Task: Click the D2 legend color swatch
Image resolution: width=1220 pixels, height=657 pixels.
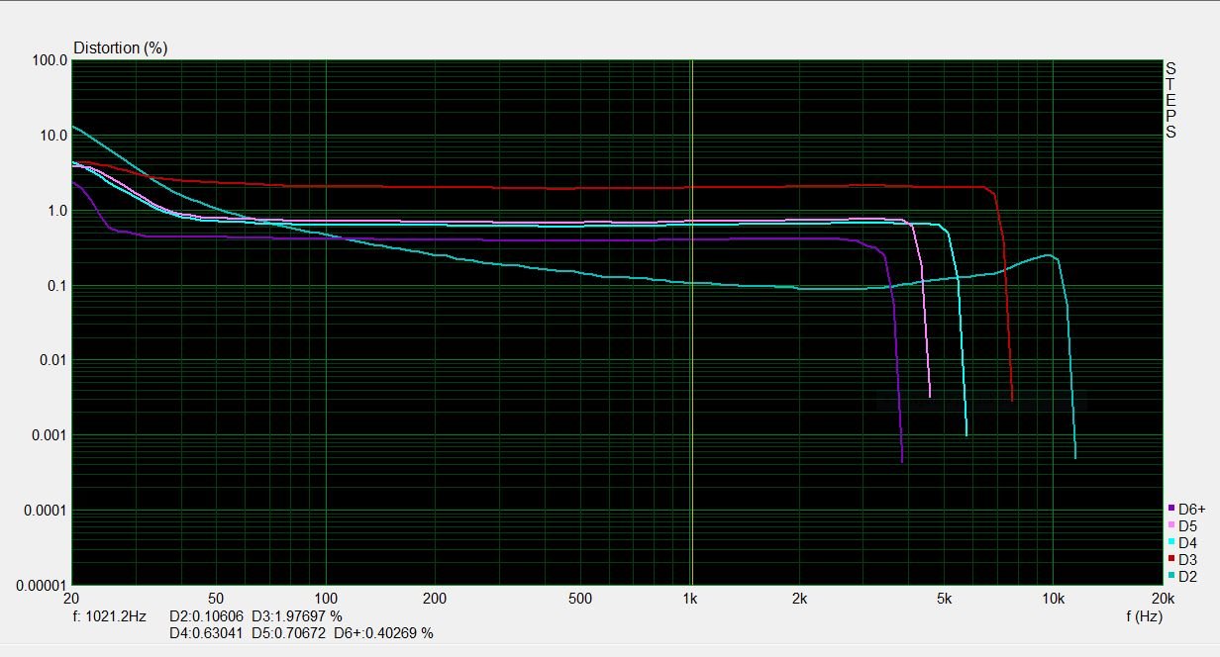Action: click(x=1171, y=576)
